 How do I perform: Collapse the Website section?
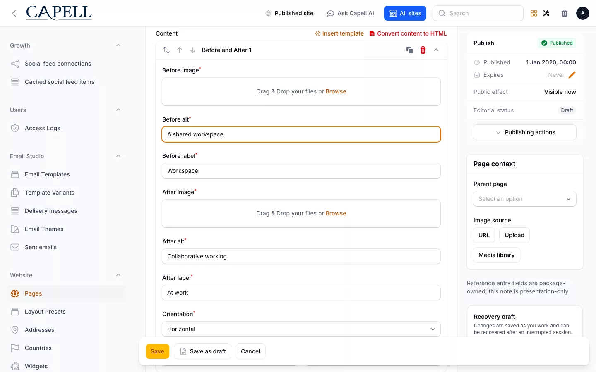[x=118, y=275]
